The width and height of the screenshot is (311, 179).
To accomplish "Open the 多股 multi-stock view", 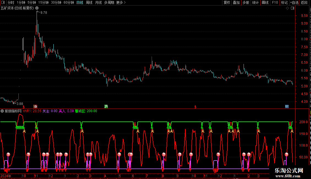I will (246, 2).
